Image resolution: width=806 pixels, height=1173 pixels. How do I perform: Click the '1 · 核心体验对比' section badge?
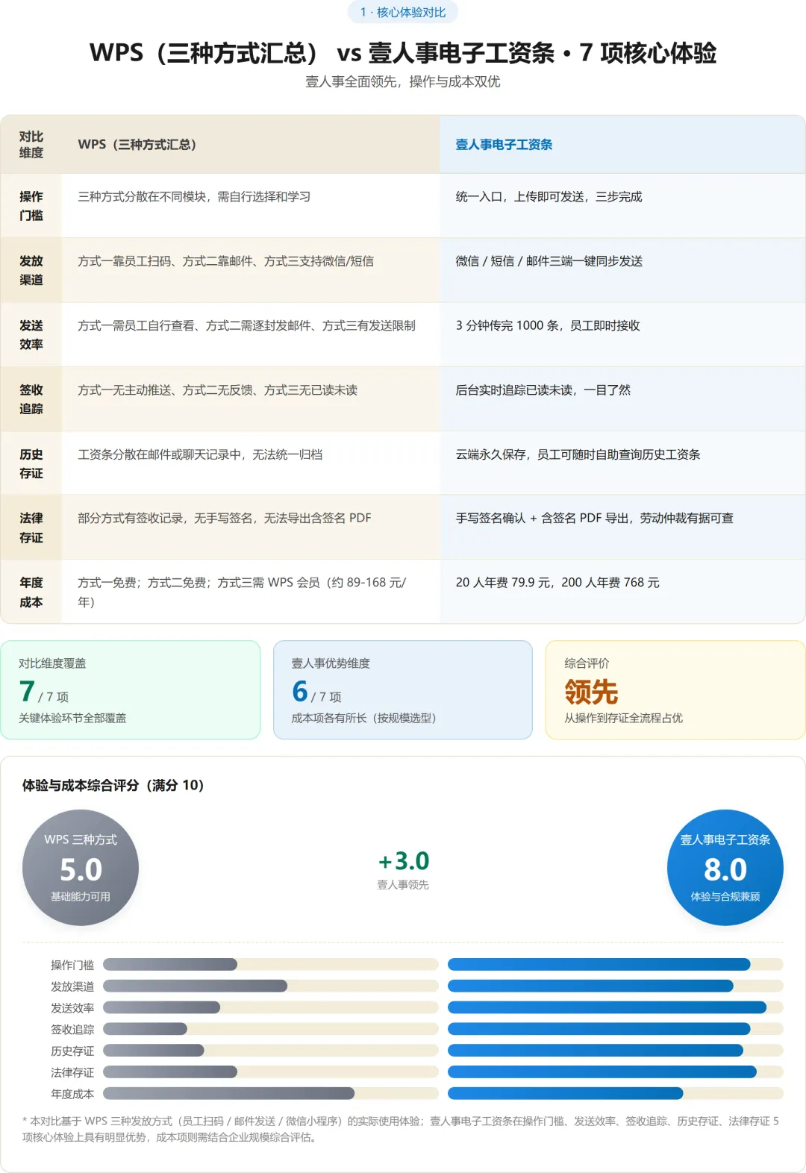[403, 12]
